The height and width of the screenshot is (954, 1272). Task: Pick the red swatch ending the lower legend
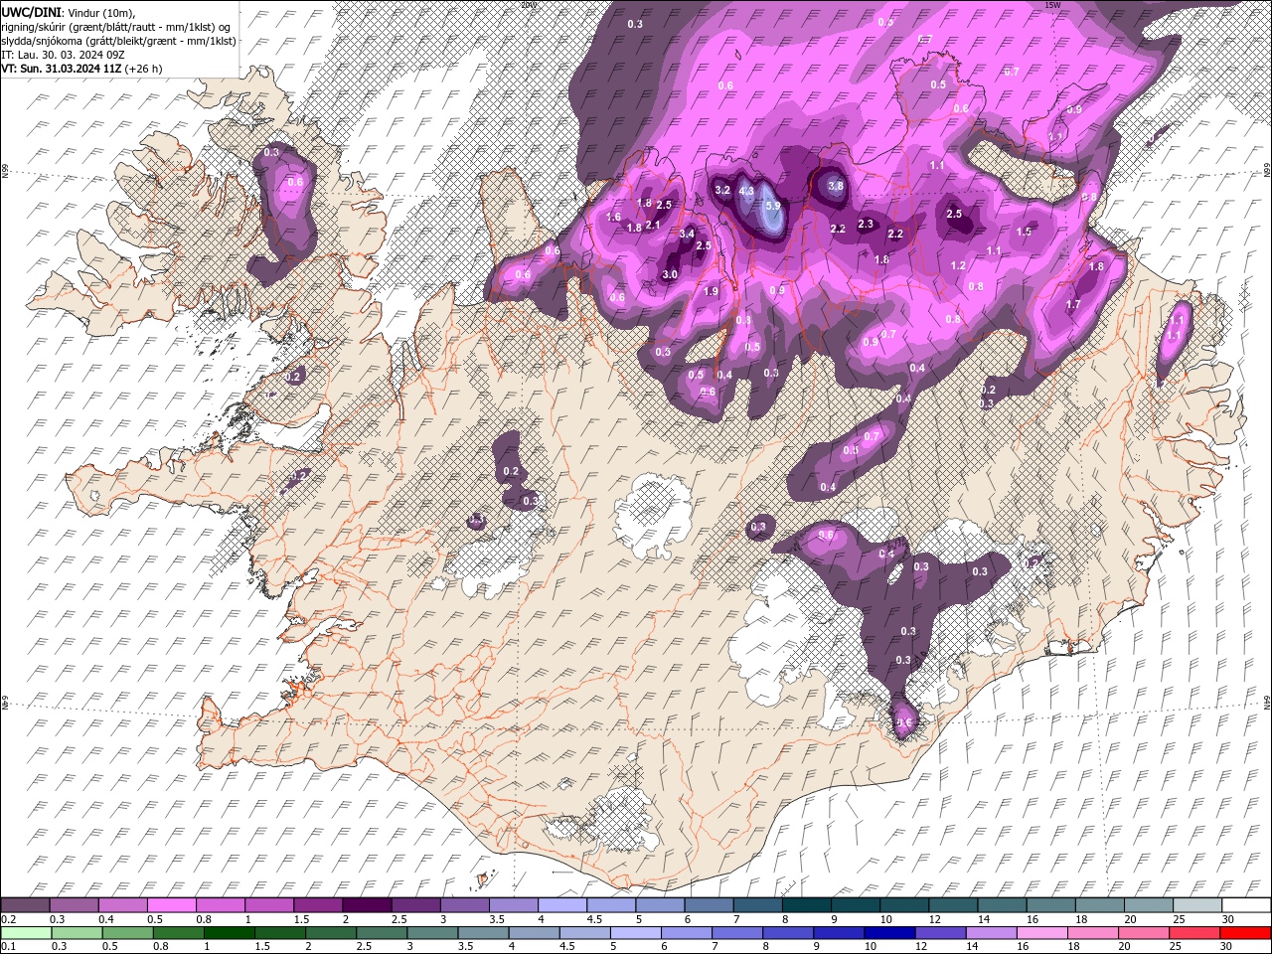[1245, 933]
